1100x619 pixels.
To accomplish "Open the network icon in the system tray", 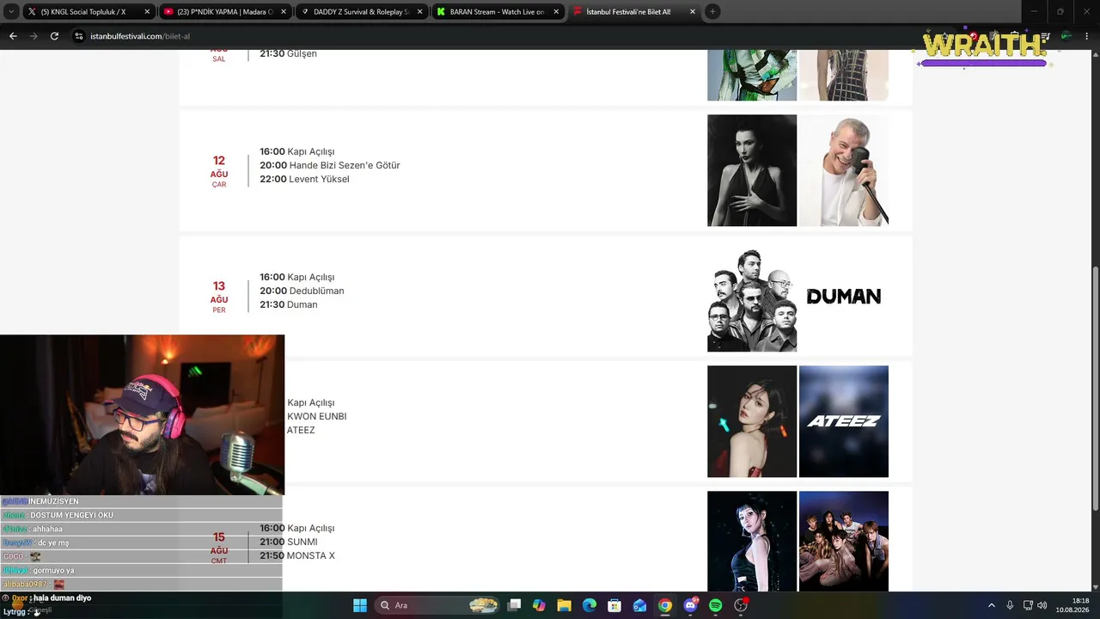I will click(x=1029, y=605).
